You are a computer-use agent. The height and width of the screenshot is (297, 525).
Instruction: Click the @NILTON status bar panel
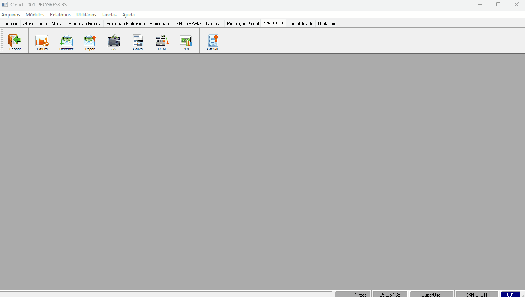click(x=477, y=295)
